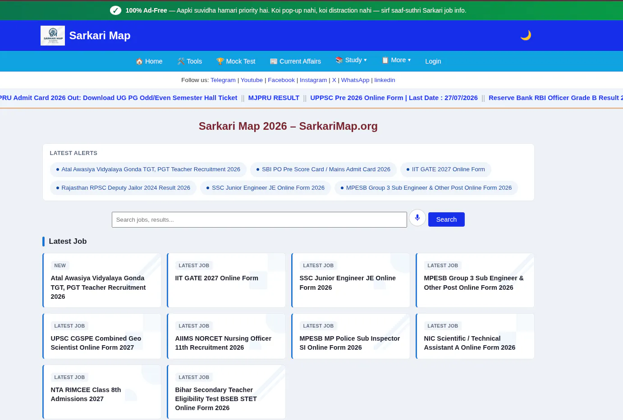Click the NEW badge on Atal Awasiya card
623x420 pixels.
[60, 265]
